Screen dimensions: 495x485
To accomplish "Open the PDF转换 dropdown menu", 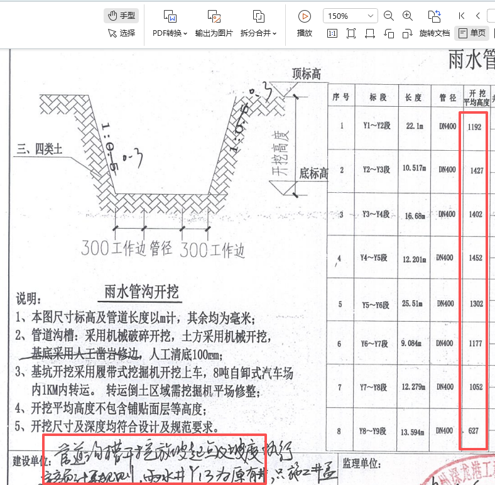I will coord(170,23).
